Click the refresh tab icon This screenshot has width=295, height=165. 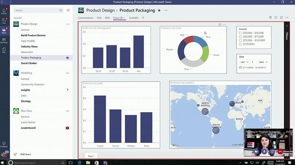tap(276, 18)
